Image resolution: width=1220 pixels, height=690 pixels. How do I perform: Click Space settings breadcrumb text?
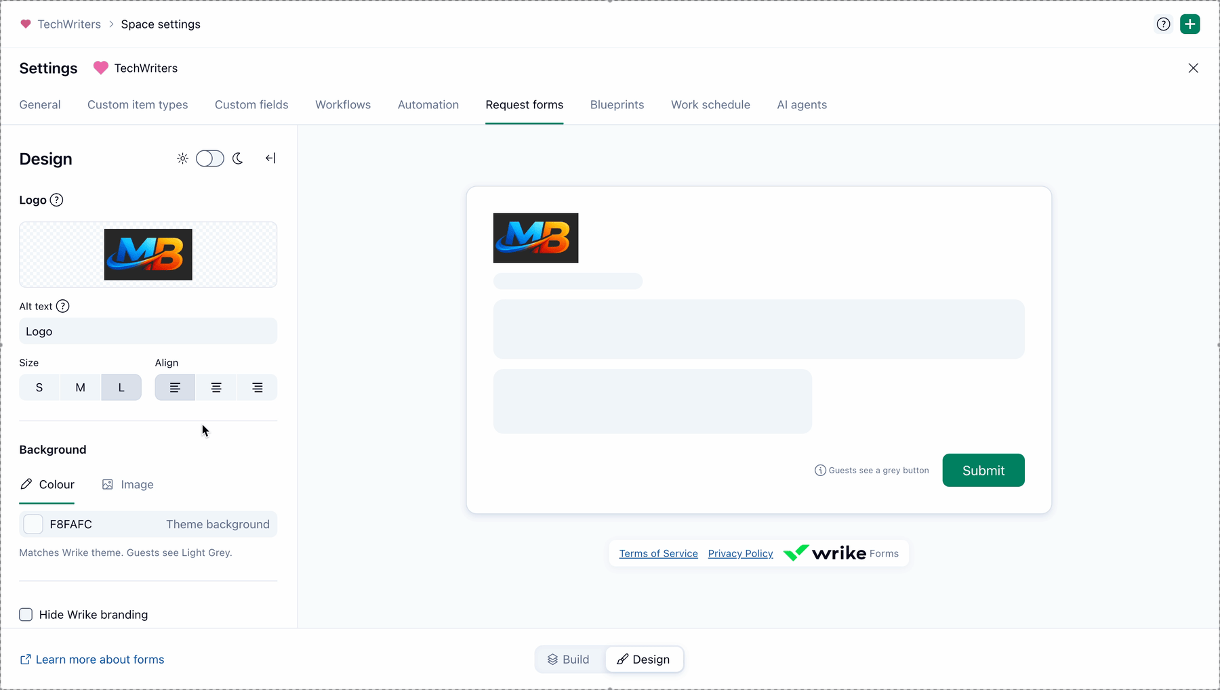point(161,24)
